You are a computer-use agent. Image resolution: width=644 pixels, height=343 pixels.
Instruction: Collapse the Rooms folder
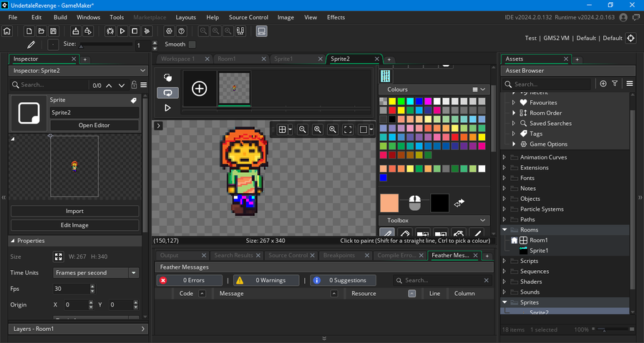(x=504, y=230)
